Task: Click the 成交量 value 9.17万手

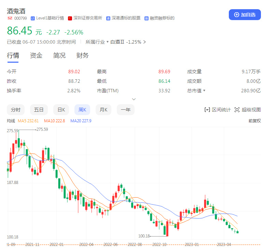Action: [x=251, y=72]
